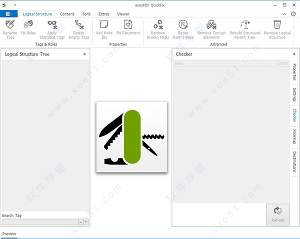The height and width of the screenshot is (239, 300).
Task: Click Remove Logical Structure trash icon
Action: click(x=277, y=24)
